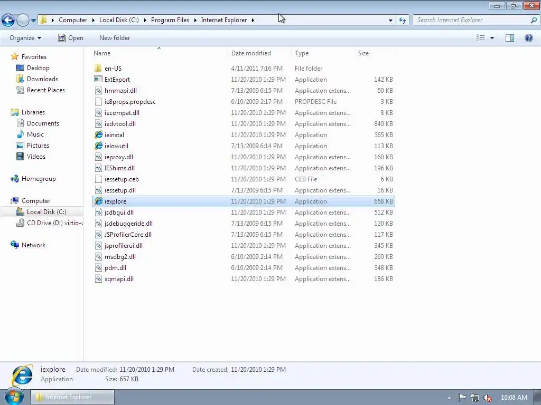The width and height of the screenshot is (541, 405).
Task: Open the Music library icon
Action: tap(21, 134)
